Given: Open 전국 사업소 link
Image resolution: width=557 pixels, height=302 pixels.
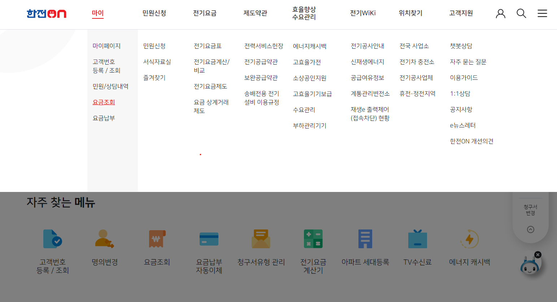Looking at the screenshot, I should [x=414, y=46].
